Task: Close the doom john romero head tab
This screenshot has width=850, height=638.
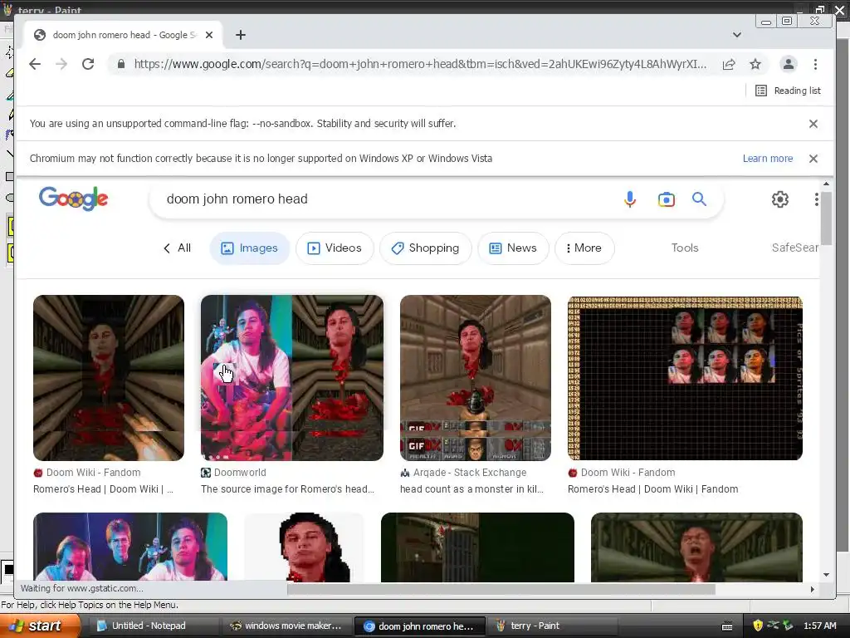Action: point(209,35)
